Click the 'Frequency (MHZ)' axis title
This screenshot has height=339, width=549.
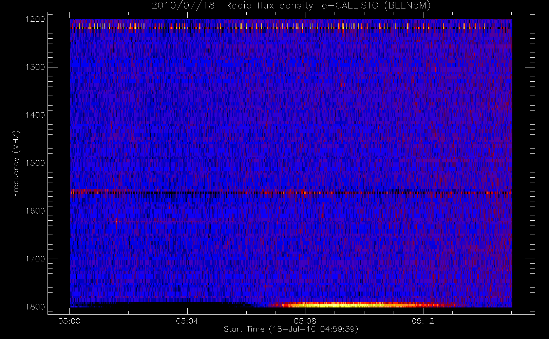coord(16,163)
